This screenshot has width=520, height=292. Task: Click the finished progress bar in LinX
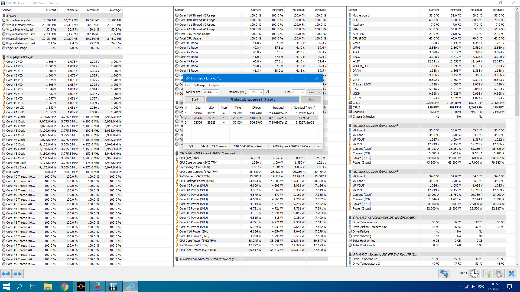click(x=253, y=99)
